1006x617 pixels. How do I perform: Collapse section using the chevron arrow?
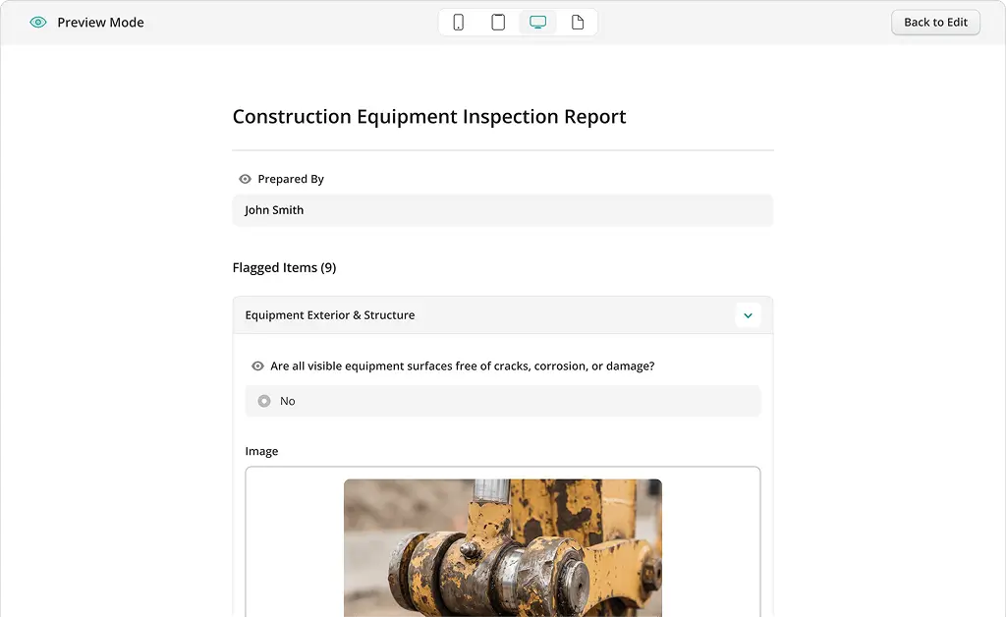click(748, 315)
